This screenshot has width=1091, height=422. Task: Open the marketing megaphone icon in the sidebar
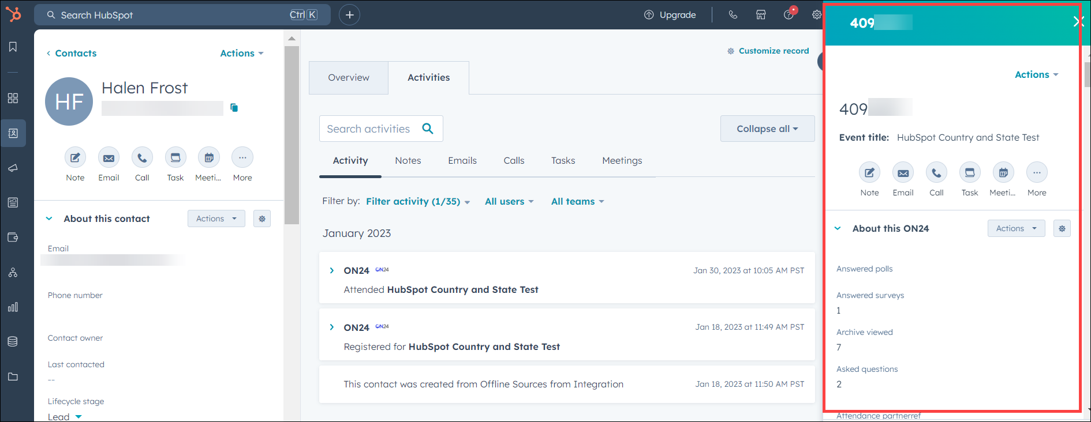[x=13, y=168]
